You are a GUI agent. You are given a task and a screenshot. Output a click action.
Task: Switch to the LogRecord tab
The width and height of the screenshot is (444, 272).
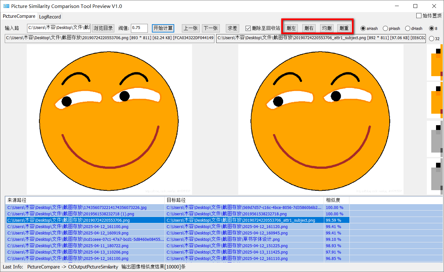pyautogui.click(x=50, y=17)
